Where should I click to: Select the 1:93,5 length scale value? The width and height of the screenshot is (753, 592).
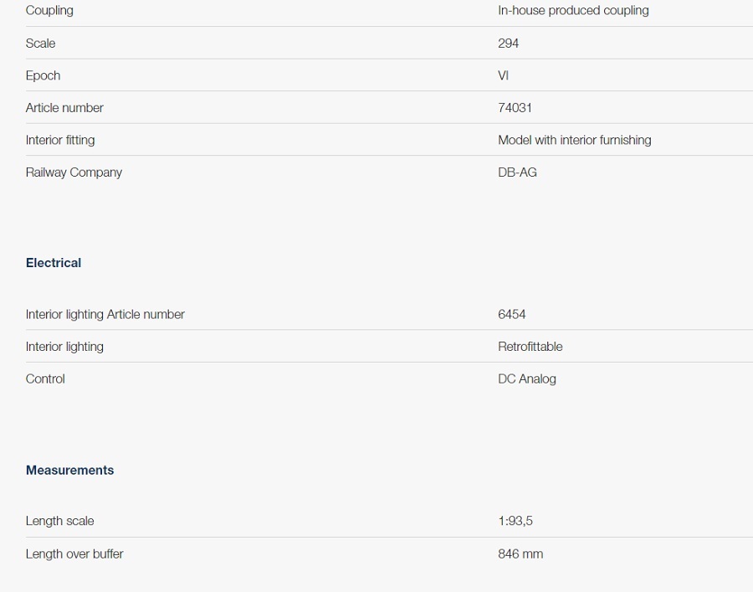click(515, 521)
